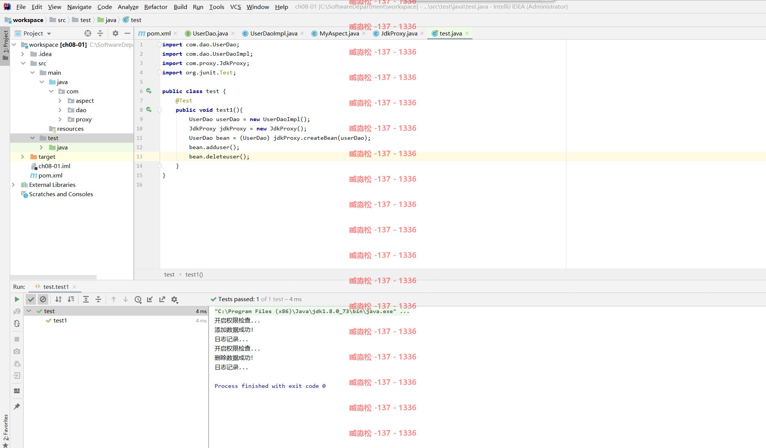Image resolution: width=766 pixels, height=448 pixels.
Task: Click the java.exe command line in console
Action: click(312, 311)
